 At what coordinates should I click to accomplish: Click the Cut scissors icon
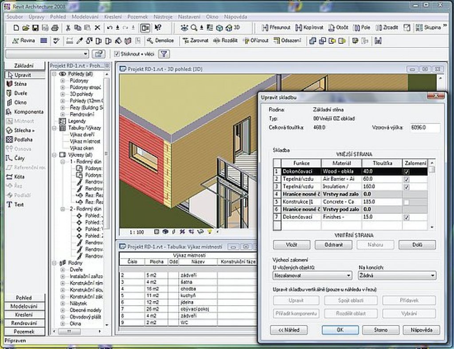[x=68, y=28]
